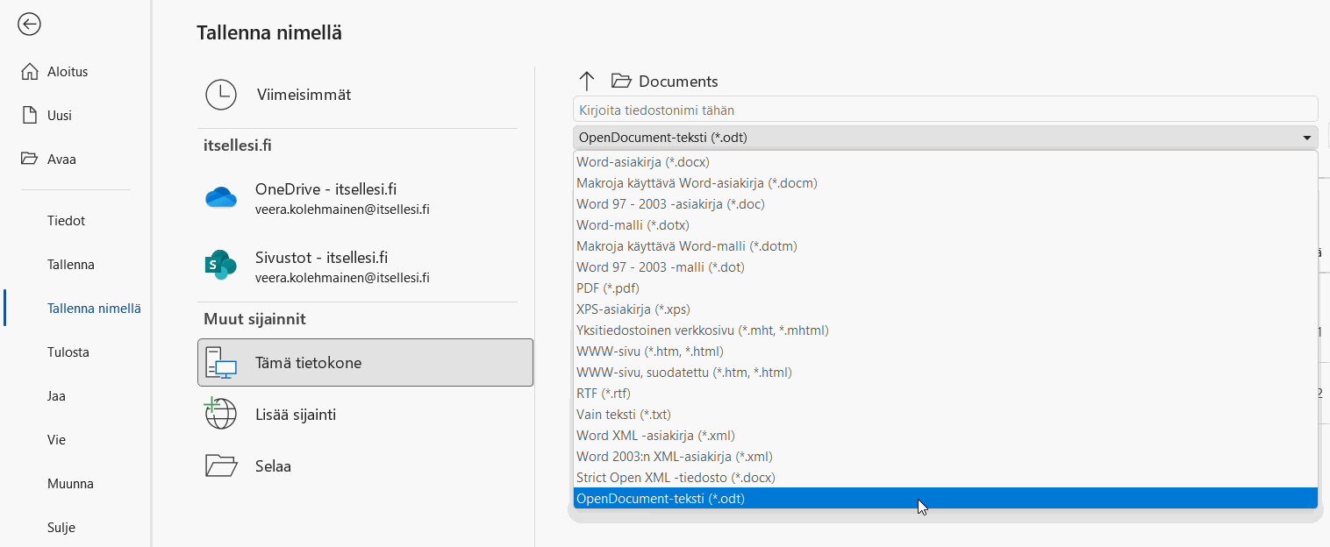Screen dimensions: 1330x547
Task: Click the Aloitus home icon
Action: (x=30, y=72)
